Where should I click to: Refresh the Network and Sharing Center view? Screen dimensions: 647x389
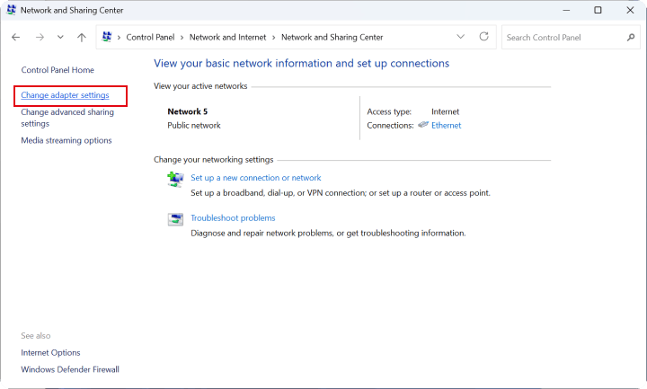click(x=484, y=37)
